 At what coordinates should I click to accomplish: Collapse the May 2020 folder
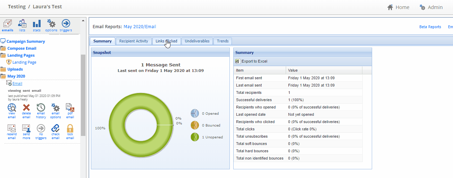(x=3, y=76)
